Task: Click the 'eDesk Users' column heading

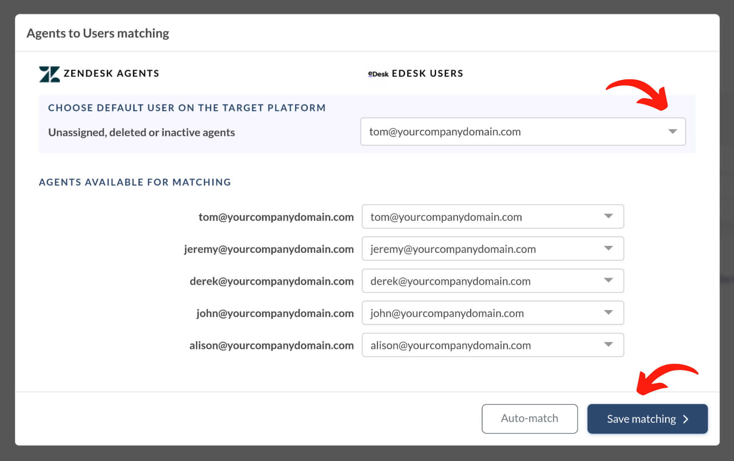Action: click(x=427, y=73)
